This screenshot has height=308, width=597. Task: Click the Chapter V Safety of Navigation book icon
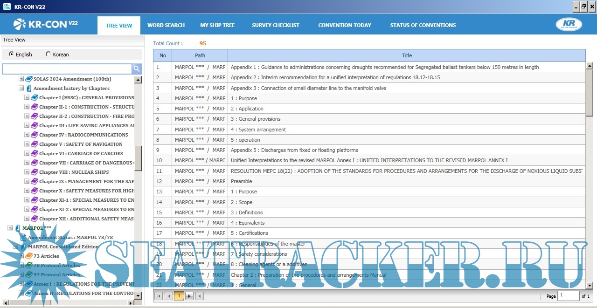(34, 144)
